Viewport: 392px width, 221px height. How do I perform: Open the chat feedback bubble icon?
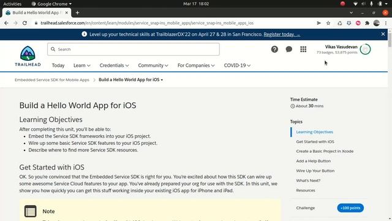[x=288, y=49]
